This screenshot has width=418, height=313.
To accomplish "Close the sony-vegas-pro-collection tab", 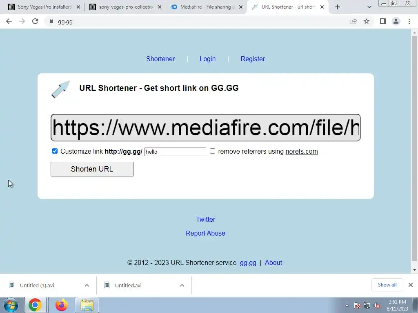I will 160,7.
